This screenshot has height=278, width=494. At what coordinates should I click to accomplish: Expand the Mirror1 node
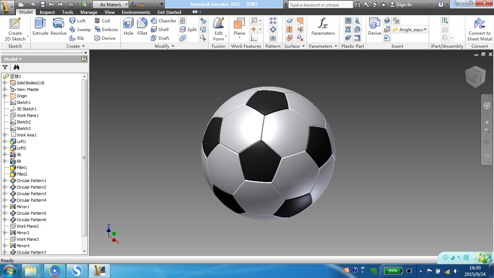coord(5,207)
